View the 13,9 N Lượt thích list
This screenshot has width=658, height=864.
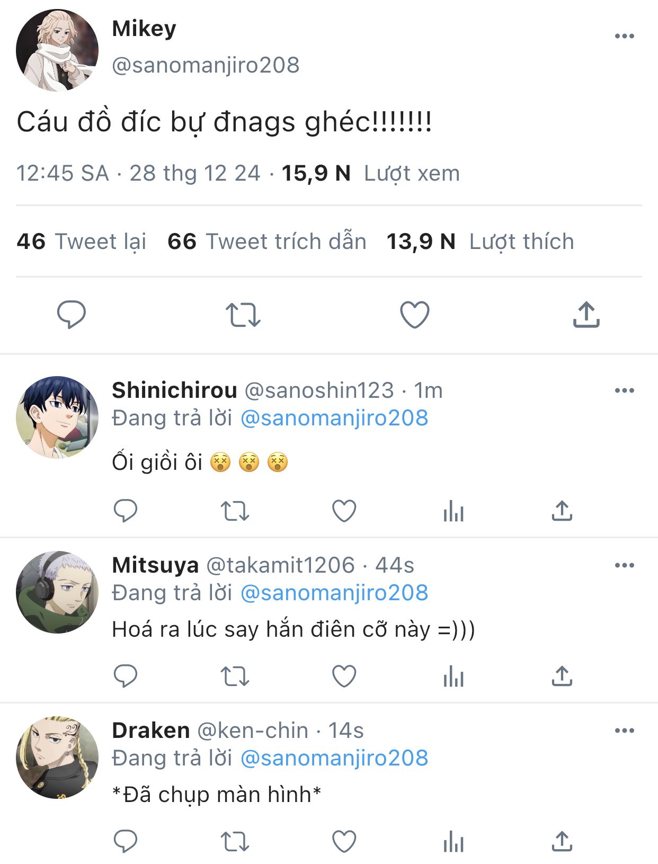(480, 242)
